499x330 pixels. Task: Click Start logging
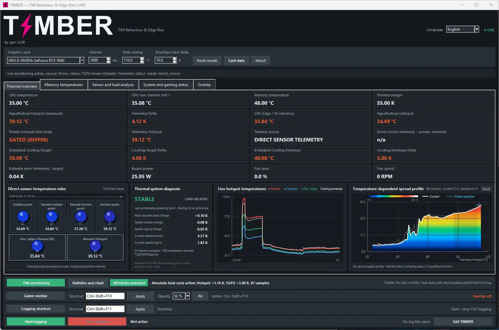point(36,322)
